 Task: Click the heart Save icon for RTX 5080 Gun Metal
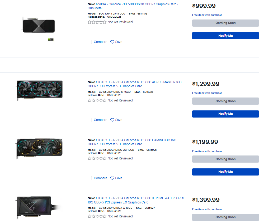[112, 42]
